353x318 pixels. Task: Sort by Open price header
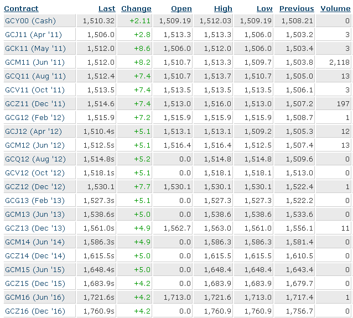pos(181,8)
